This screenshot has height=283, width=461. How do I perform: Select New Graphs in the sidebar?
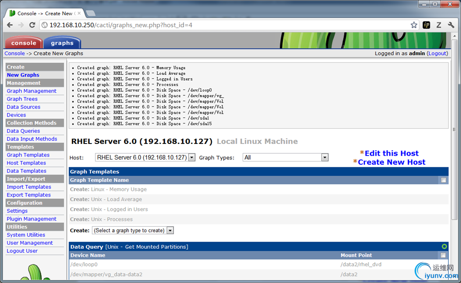tap(23, 75)
